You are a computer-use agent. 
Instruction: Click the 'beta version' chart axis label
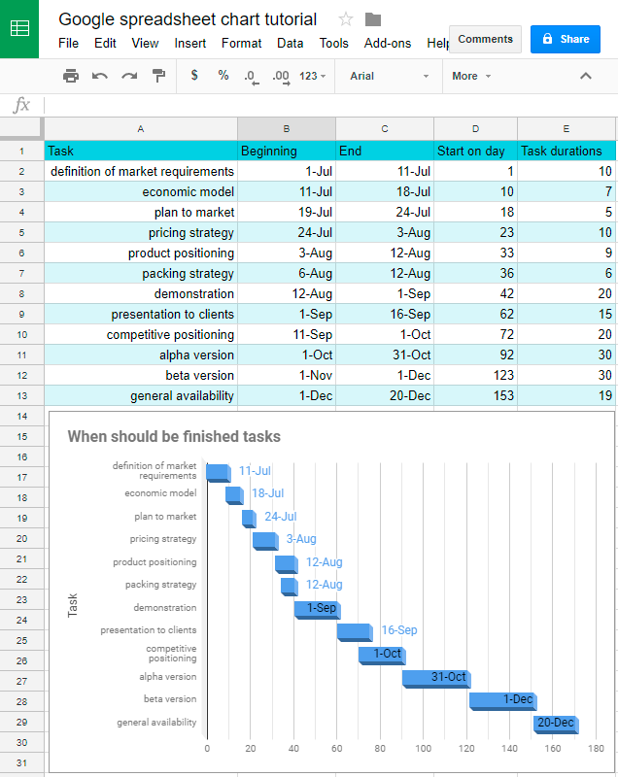pos(170,698)
